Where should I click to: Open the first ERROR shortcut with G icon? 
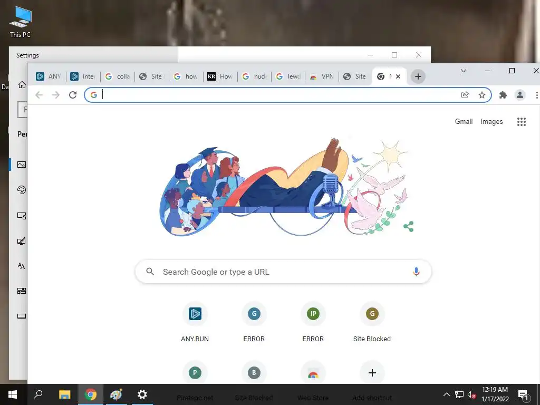click(254, 323)
